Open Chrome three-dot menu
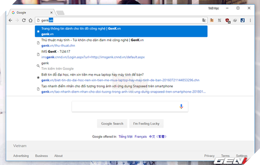The height and width of the screenshot is (165, 260). tap(250, 20)
